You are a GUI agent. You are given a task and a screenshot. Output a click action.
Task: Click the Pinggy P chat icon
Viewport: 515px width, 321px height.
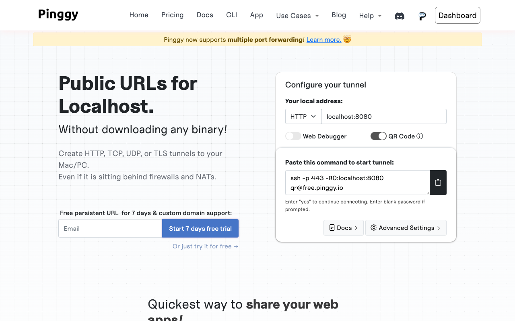(422, 16)
